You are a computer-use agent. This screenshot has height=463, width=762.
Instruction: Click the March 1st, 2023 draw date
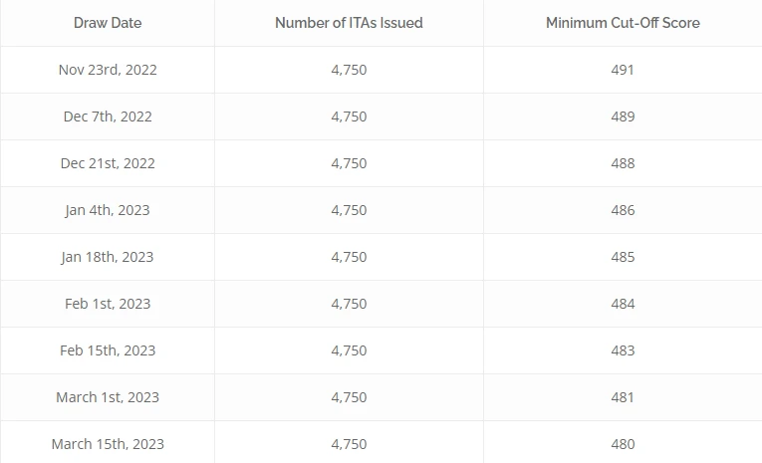tap(108, 397)
